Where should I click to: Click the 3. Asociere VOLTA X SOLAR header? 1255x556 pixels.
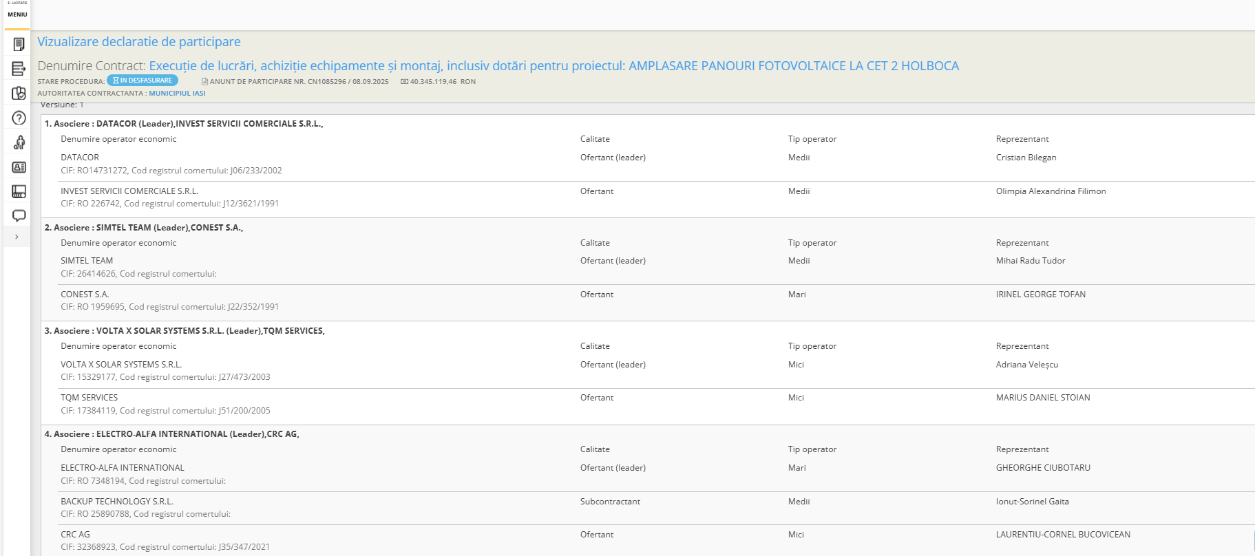pos(184,331)
